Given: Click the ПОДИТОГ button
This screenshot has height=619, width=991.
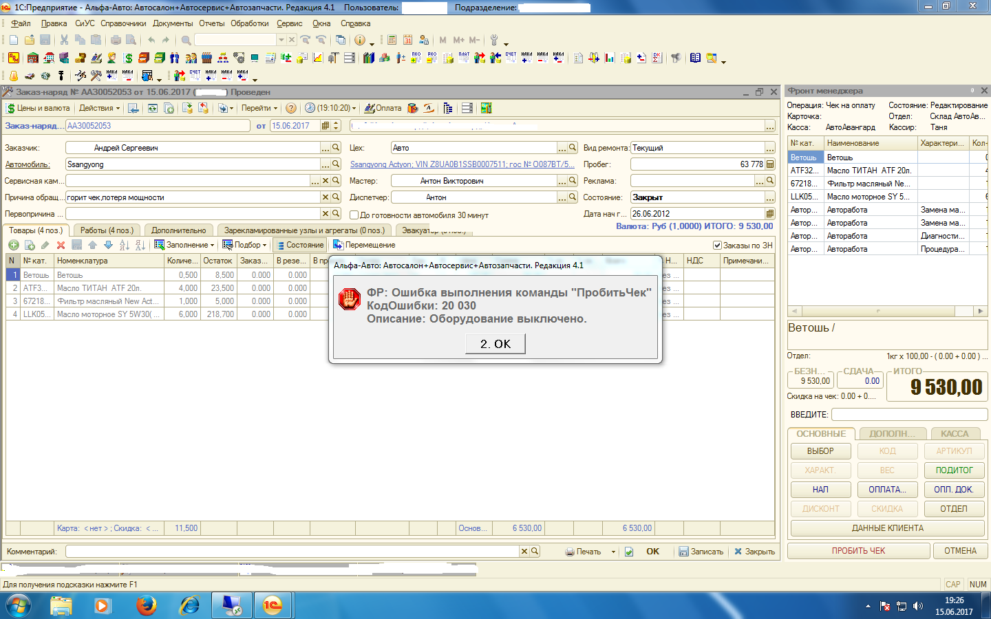Looking at the screenshot, I should (954, 470).
